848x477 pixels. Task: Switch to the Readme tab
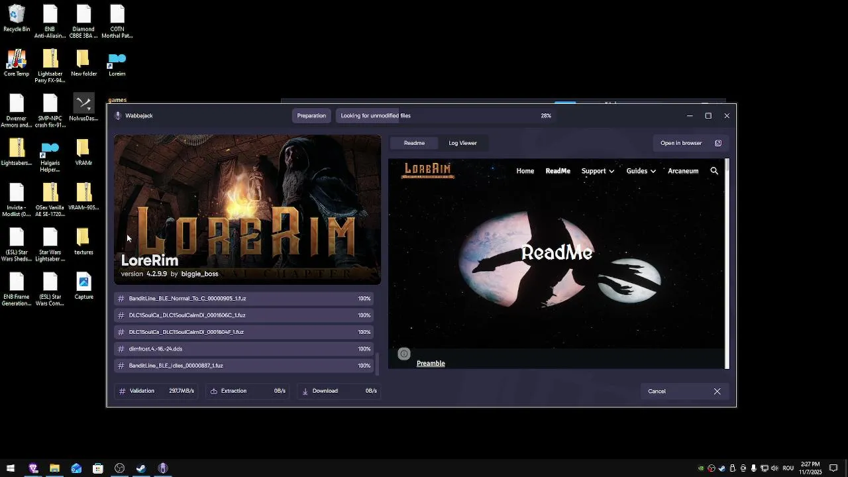pos(414,143)
